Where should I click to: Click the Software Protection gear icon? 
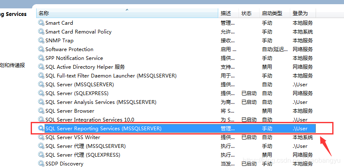click(41, 49)
